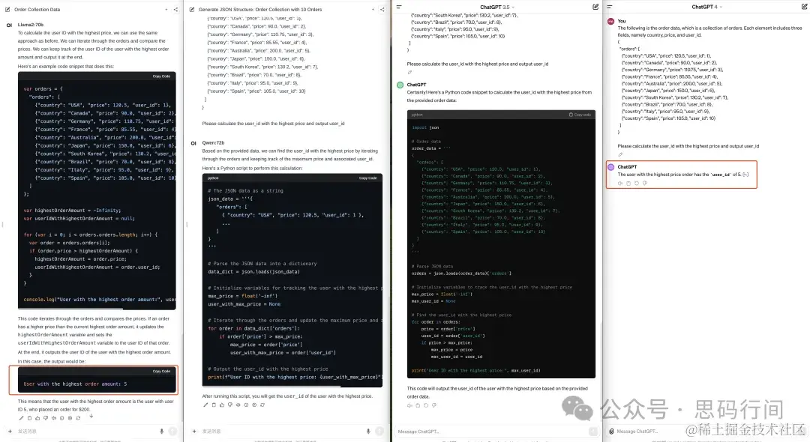Viewport: 810px width, 442px height.
Task: Click the new chat edit icon in the Llama2 panel header
Action: pos(7,9)
